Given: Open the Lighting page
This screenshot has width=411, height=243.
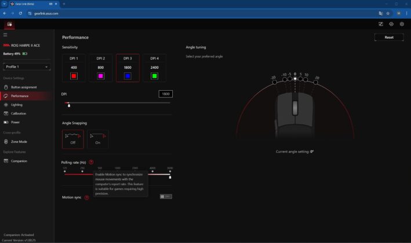Looking at the screenshot, I should [x=26, y=105].
